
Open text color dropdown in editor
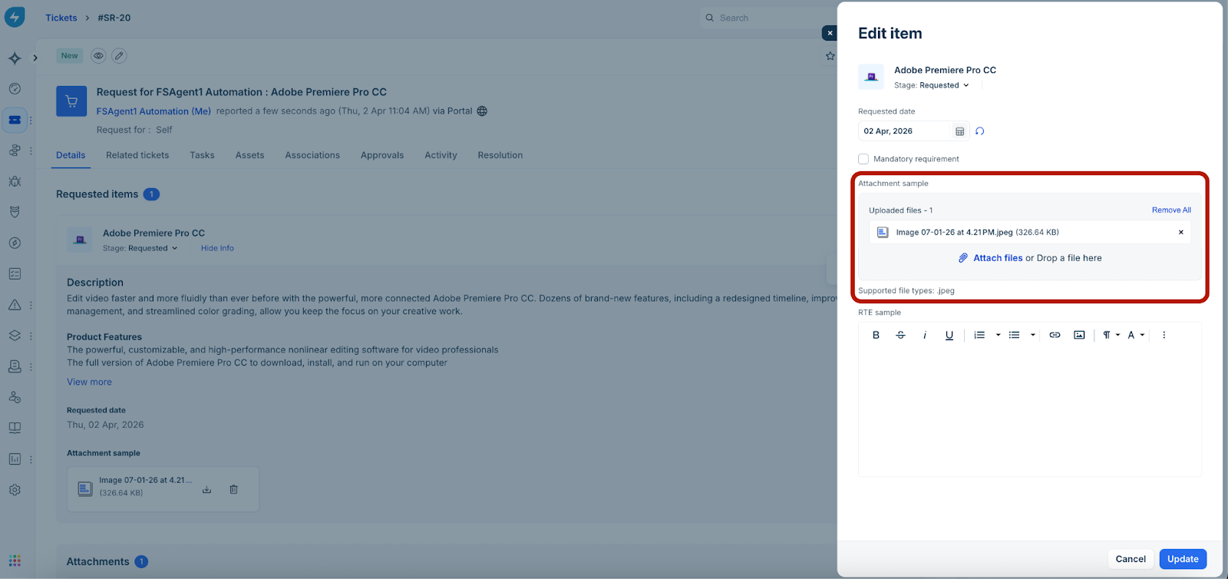(1136, 335)
